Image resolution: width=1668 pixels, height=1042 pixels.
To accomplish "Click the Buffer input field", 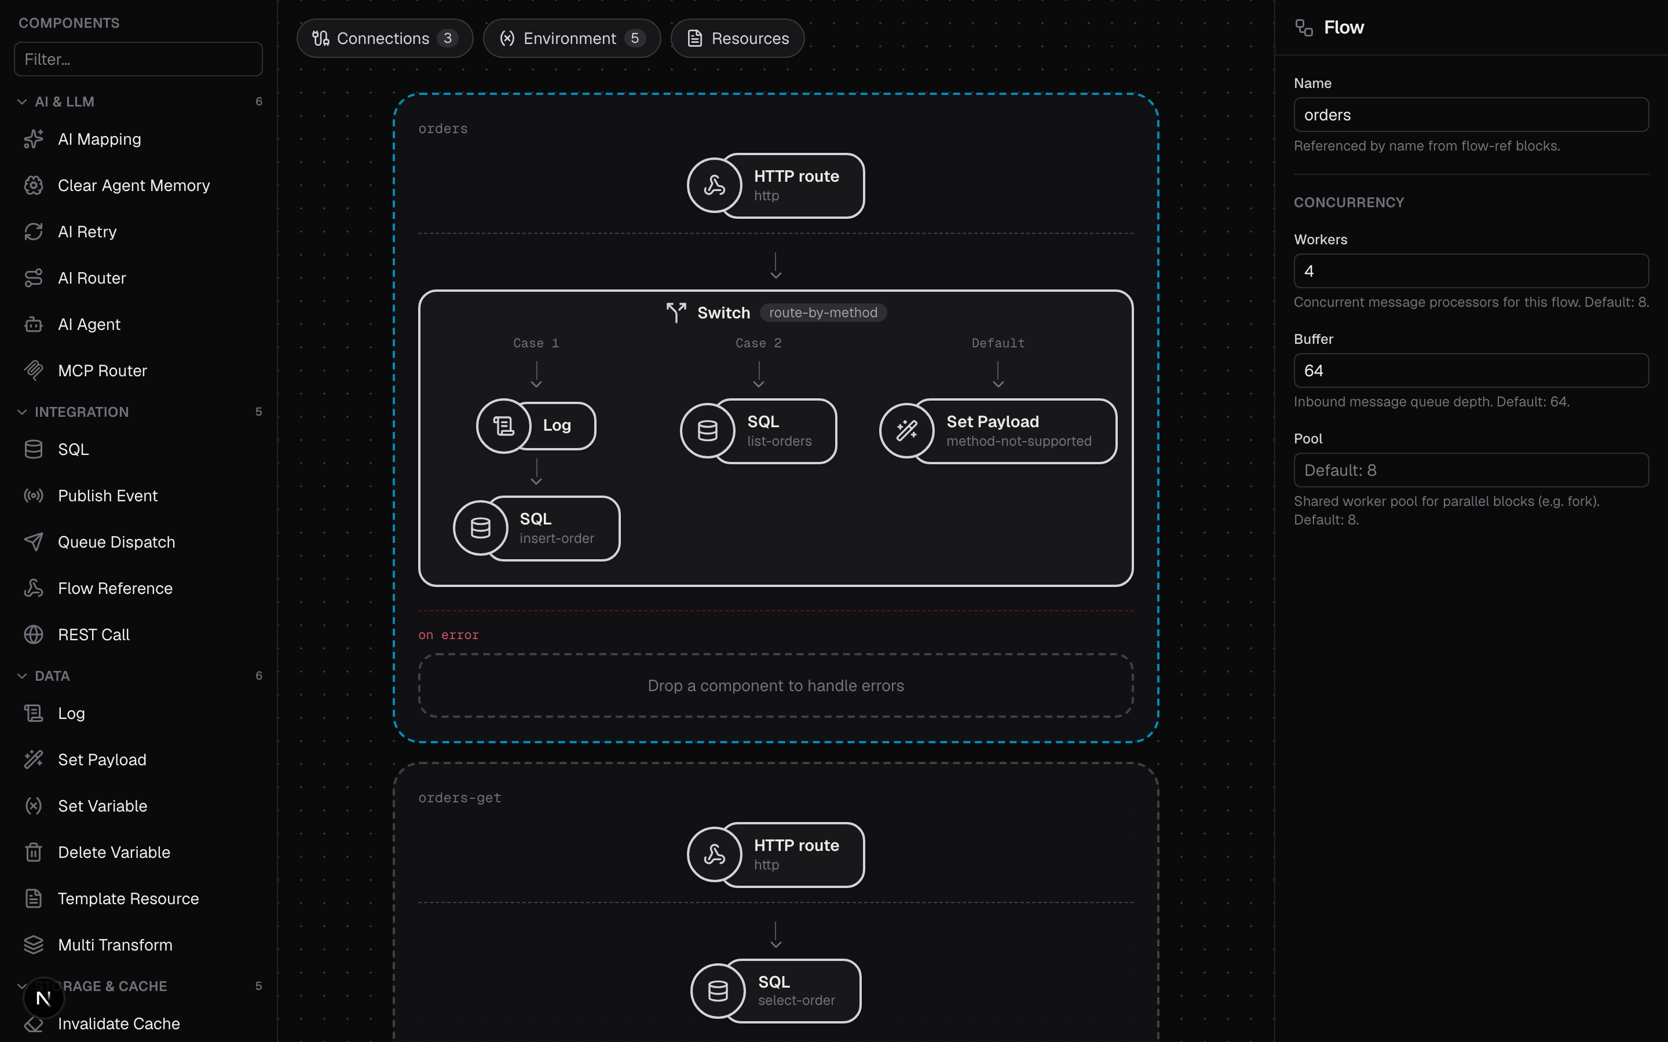I will pyautogui.click(x=1471, y=370).
